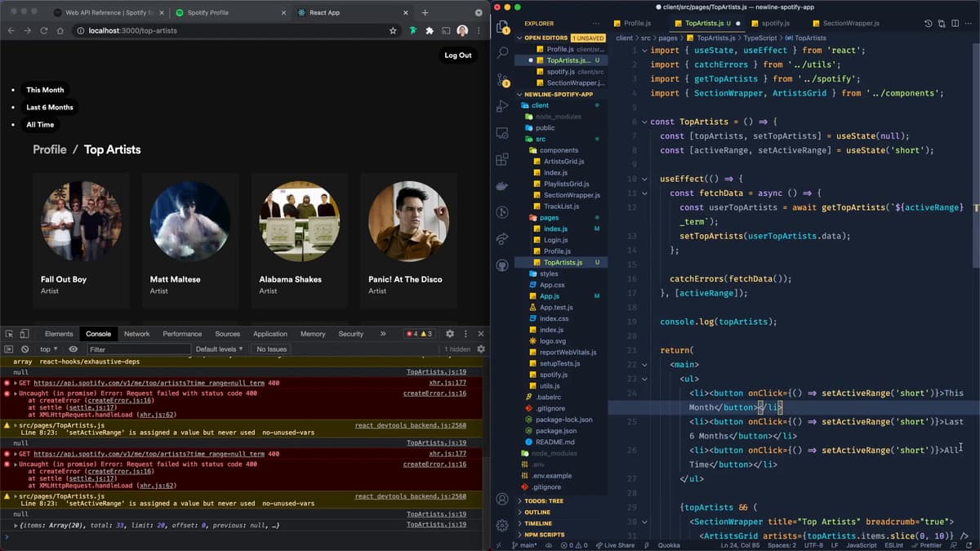The image size is (980, 551).
Task: Expand the Timeline section
Action: coord(560,523)
